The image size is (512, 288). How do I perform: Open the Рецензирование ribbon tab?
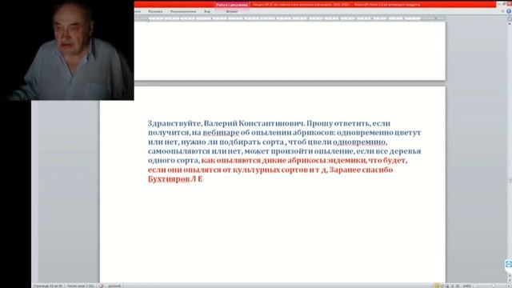click(x=183, y=11)
